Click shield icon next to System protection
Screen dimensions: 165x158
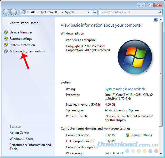tap(6, 45)
